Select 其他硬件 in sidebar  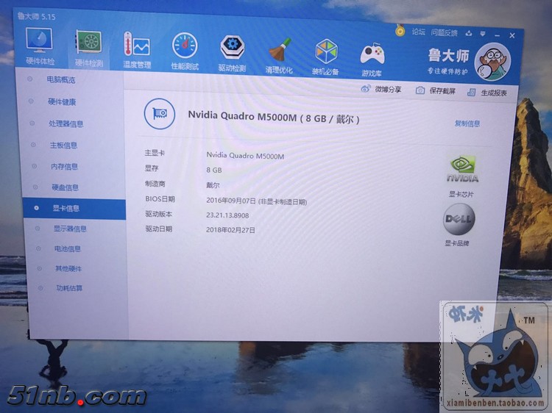pyautogui.click(x=68, y=269)
